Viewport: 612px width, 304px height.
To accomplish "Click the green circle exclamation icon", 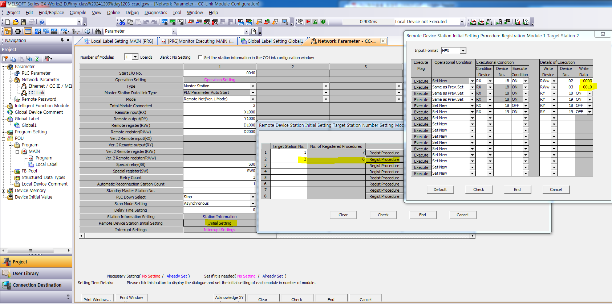I will tap(323, 22).
